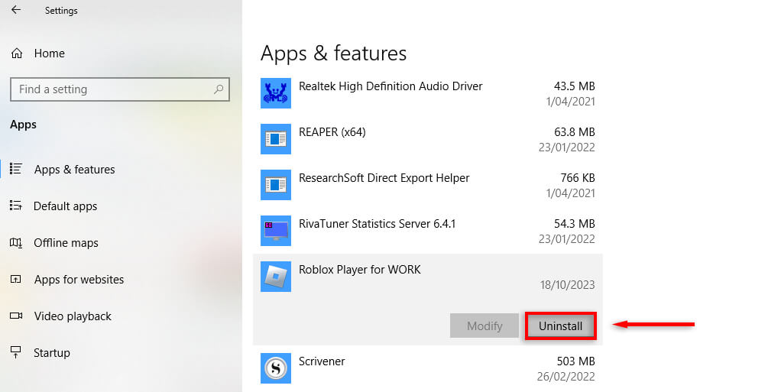
Task: Open Apps for websites page
Action: 79,280
